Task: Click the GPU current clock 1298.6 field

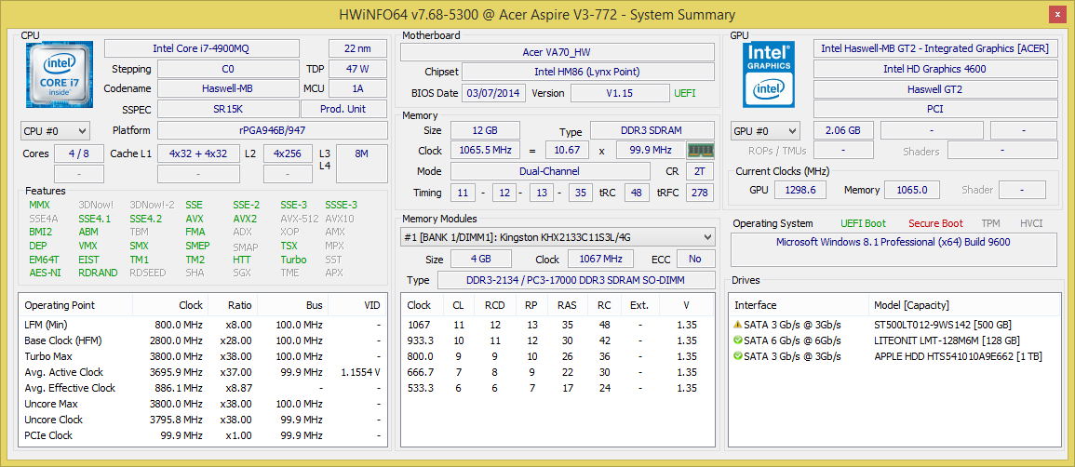Action: pyautogui.click(x=800, y=190)
